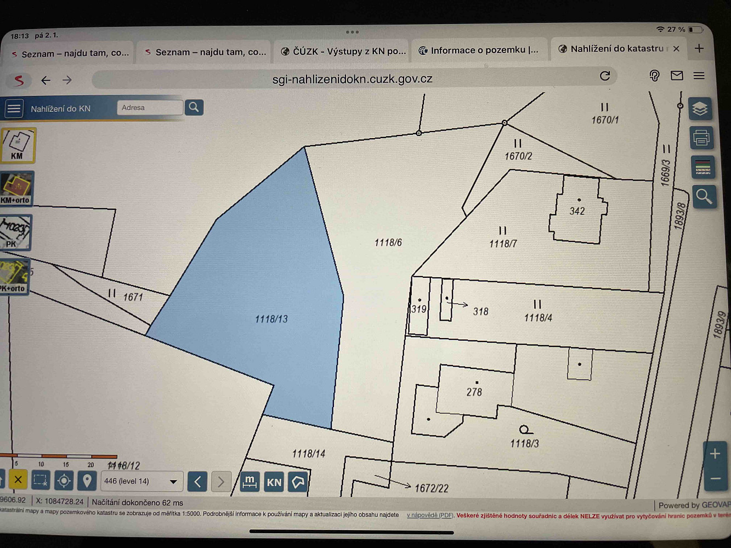Click building number 278
Screen dimensions: 731x548
(x=474, y=392)
